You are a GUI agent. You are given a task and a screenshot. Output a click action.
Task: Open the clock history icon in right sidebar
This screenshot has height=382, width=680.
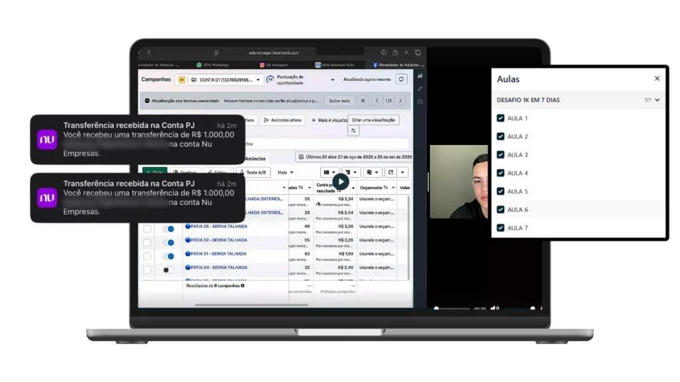coord(420,101)
